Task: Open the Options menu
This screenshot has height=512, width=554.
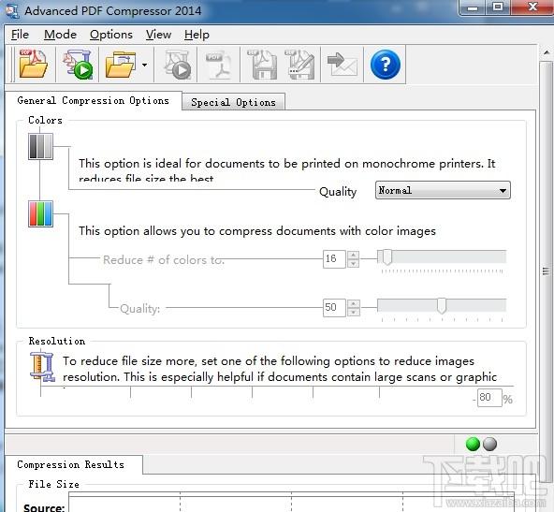Action: [111, 35]
